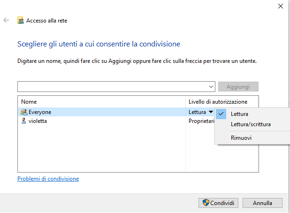Screen dimensions: 290x213
Task: Click the Condividi button
Action: (219, 203)
